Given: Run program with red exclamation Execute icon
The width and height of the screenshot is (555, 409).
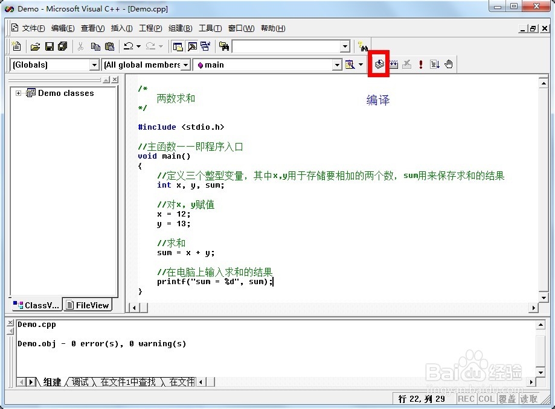Looking at the screenshot, I should [x=420, y=65].
